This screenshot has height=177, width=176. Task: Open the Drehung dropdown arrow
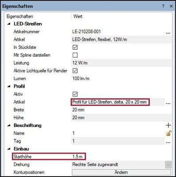click(168, 165)
